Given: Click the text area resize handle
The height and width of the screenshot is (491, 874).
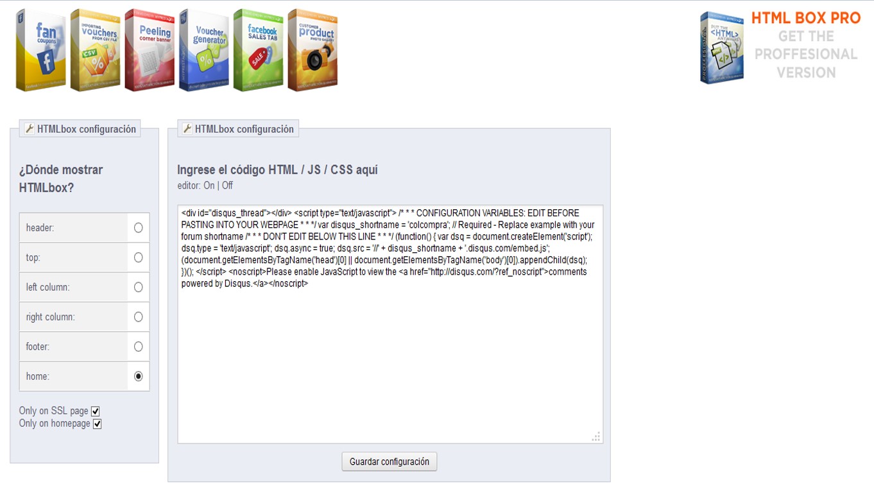Looking at the screenshot, I should click(596, 436).
